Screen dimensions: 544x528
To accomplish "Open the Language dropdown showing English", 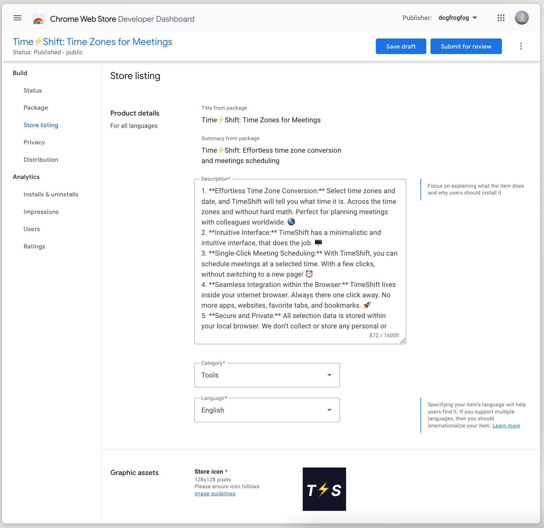I will [267, 410].
